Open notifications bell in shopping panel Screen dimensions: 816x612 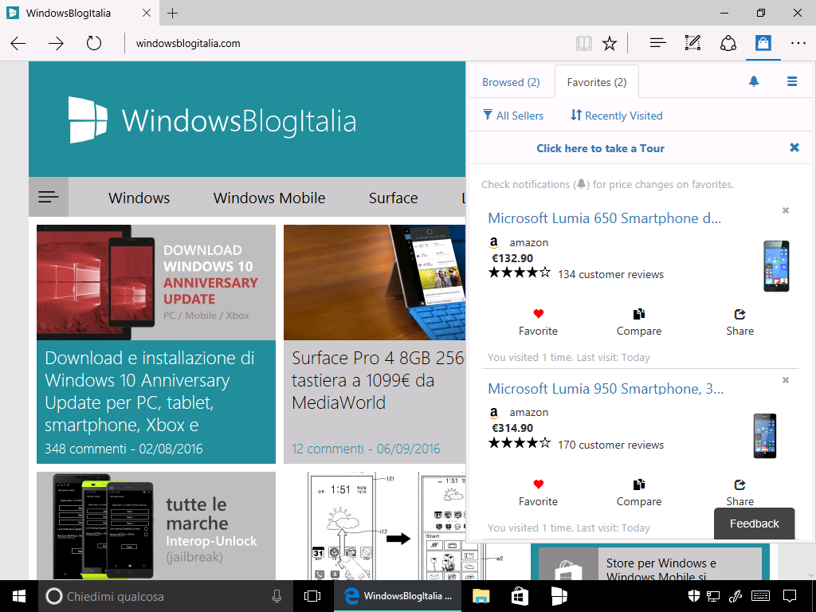[x=754, y=81]
